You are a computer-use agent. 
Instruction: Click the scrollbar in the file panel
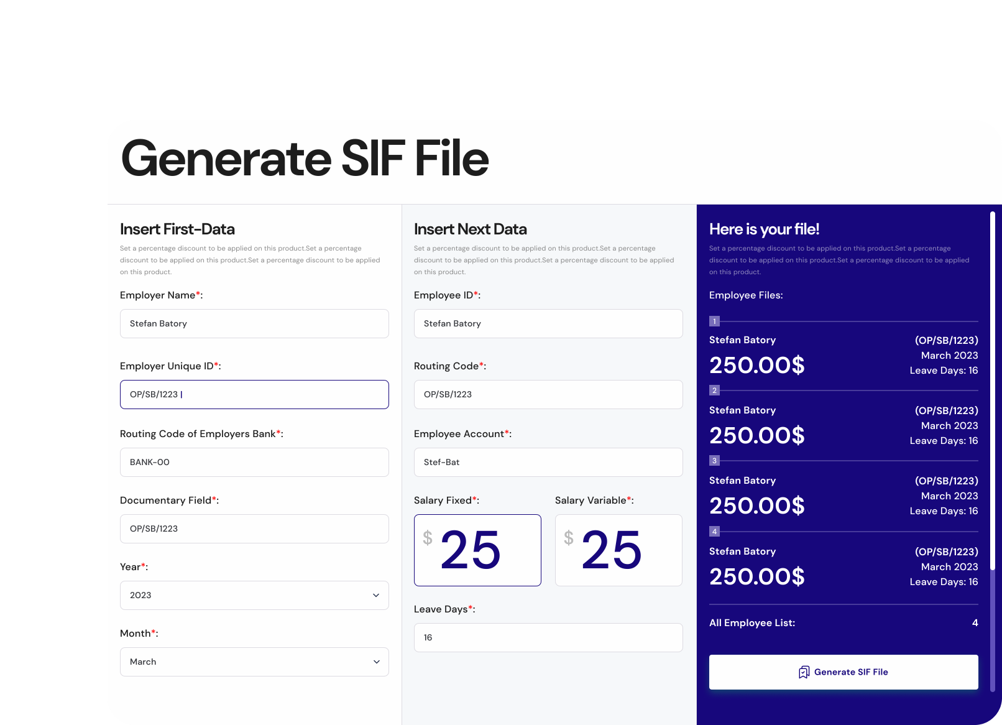click(x=992, y=392)
